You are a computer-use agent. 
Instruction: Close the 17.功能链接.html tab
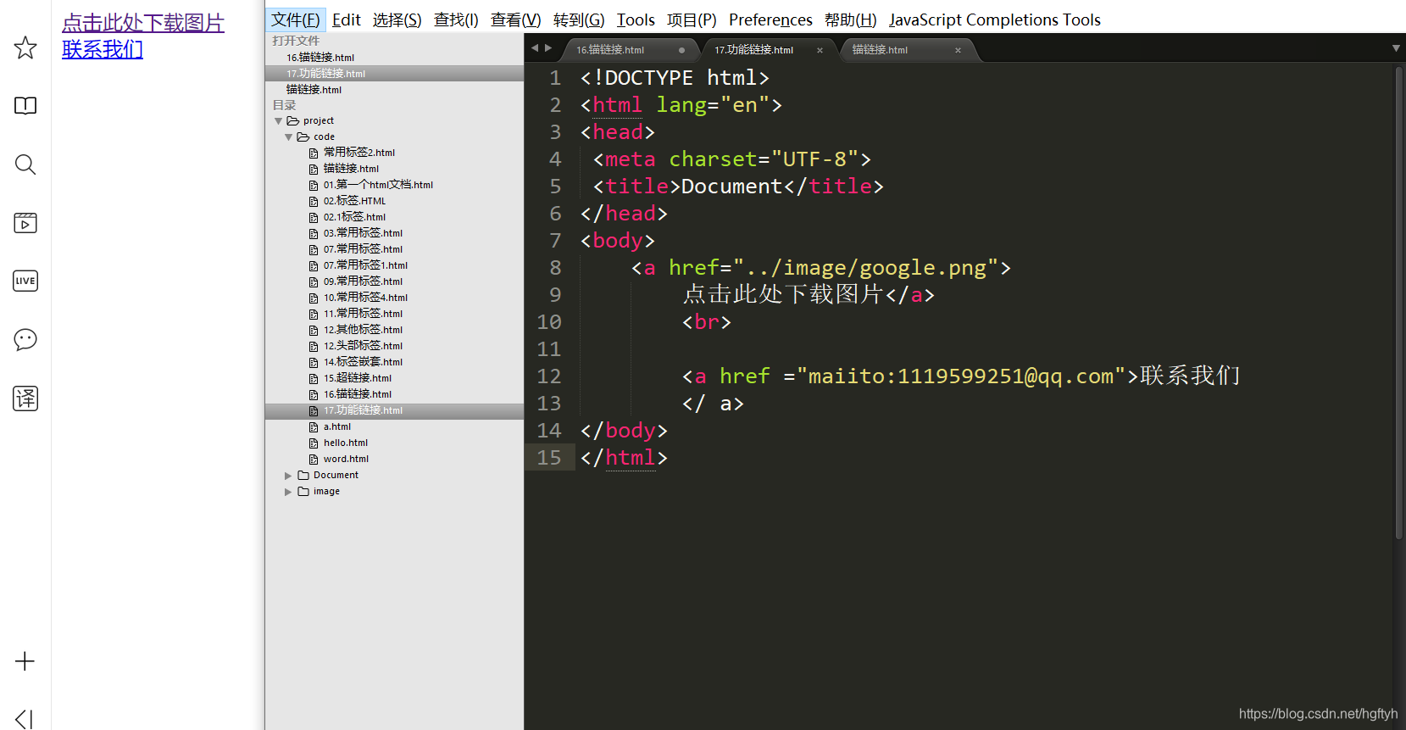click(820, 50)
